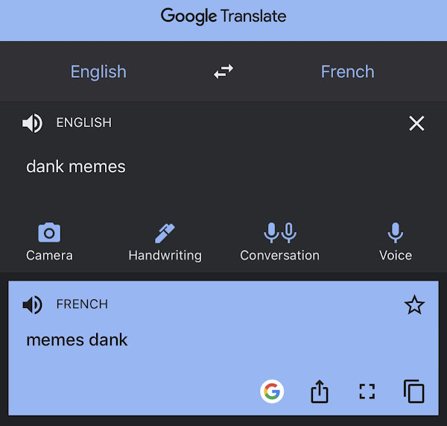Start Conversation mode
Viewport: 447px width, 426px height.
(x=279, y=242)
